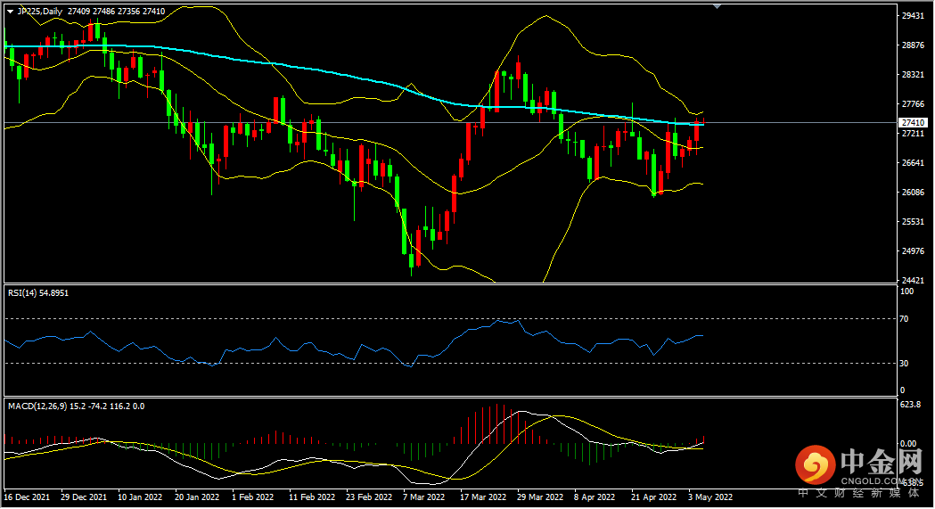The image size is (935, 509).
Task: Click date label 21 Apr 2022
Action: (654, 497)
